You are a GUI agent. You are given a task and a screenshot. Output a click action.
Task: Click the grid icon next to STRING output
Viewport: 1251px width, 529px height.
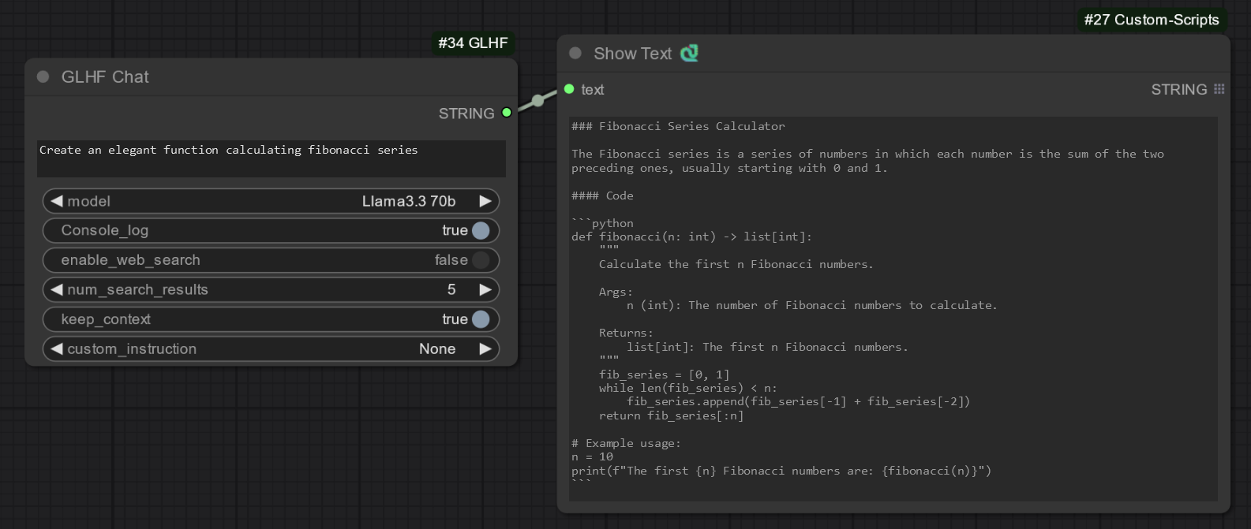(x=1219, y=89)
